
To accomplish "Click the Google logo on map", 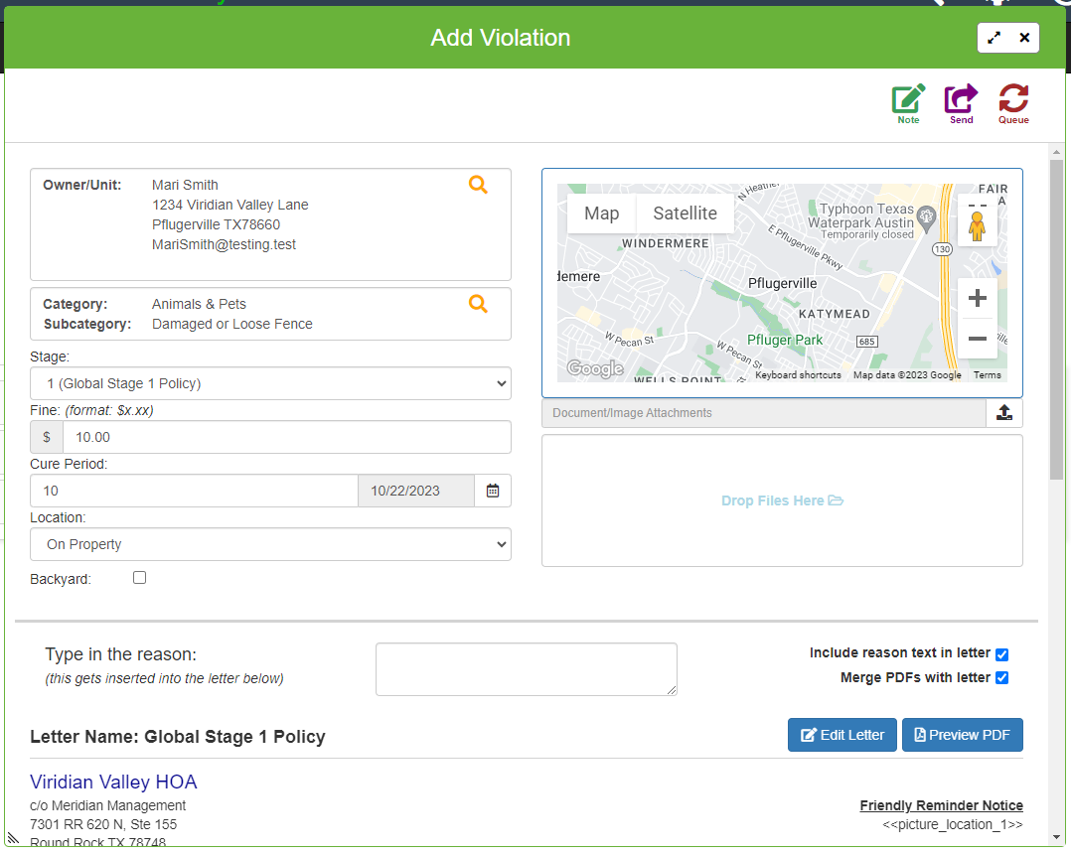I will click(x=595, y=368).
